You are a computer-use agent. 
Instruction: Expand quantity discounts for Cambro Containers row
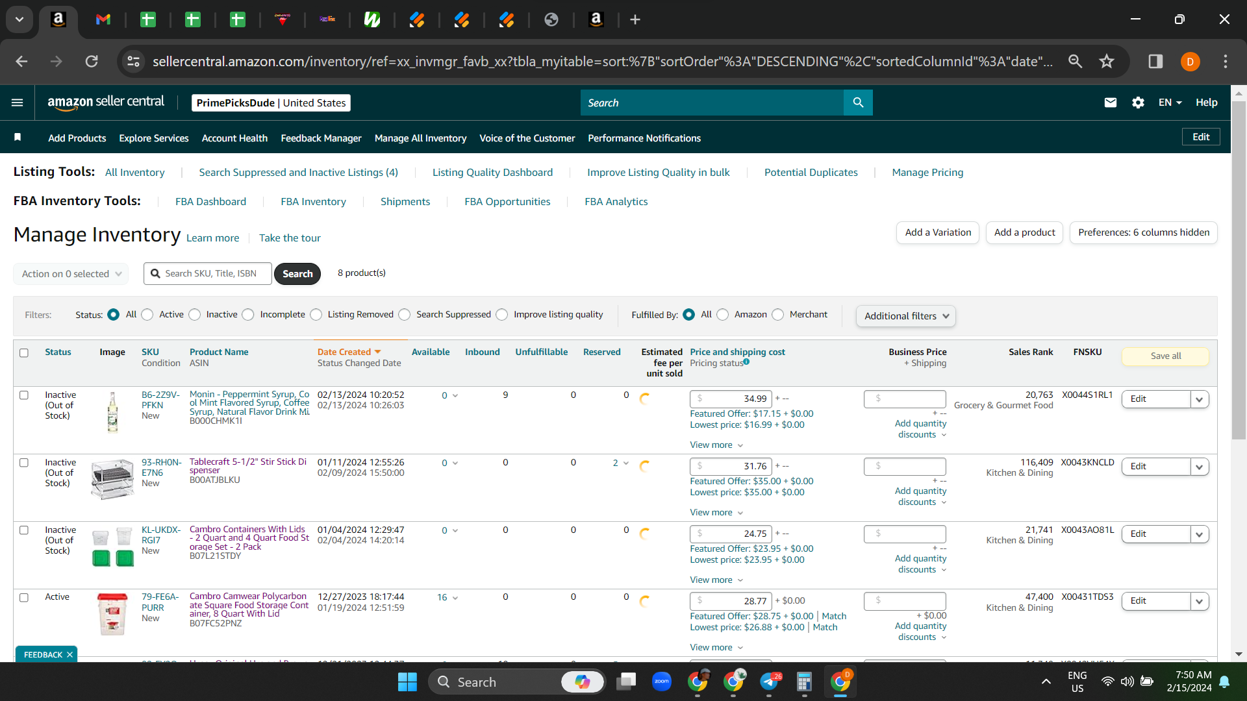pos(920,563)
